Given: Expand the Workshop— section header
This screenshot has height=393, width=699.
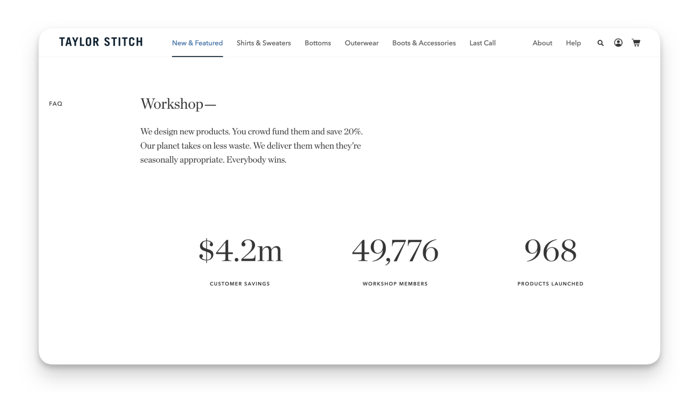Looking at the screenshot, I should coord(179,104).
